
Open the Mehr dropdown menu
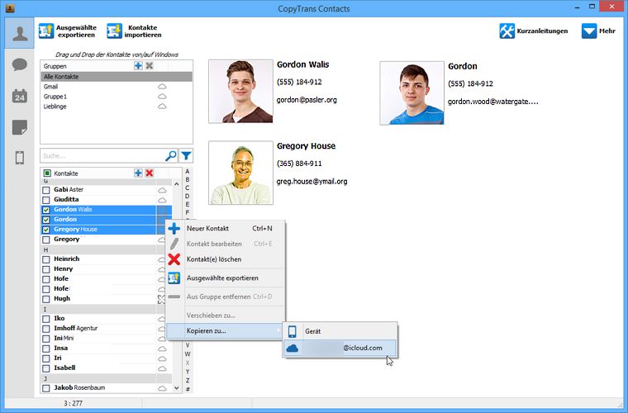point(598,31)
